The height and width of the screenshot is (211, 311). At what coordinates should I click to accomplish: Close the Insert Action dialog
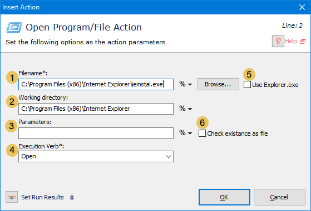pyautogui.click(x=302, y=7)
